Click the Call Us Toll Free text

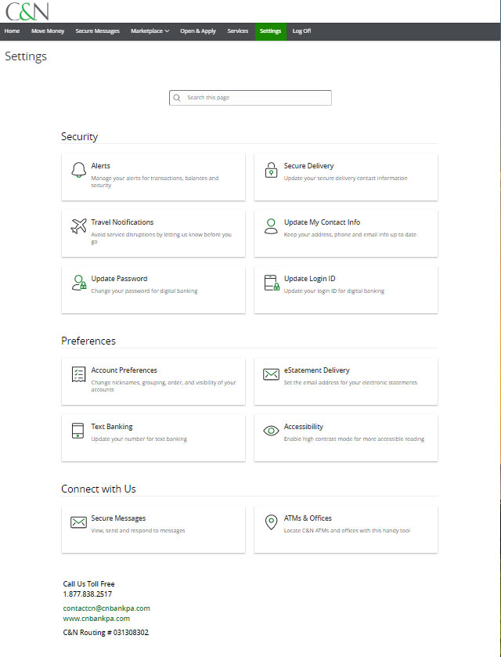click(x=88, y=583)
